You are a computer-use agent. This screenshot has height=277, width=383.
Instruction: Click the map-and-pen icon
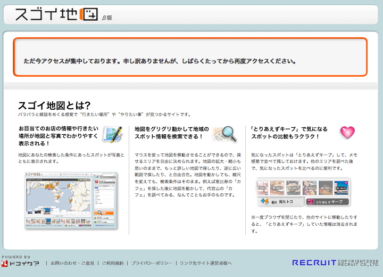[x=112, y=134]
